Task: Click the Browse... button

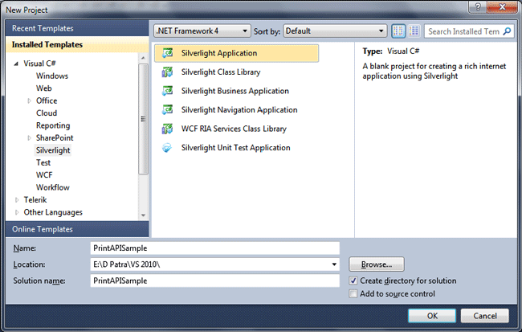Action: (x=377, y=264)
